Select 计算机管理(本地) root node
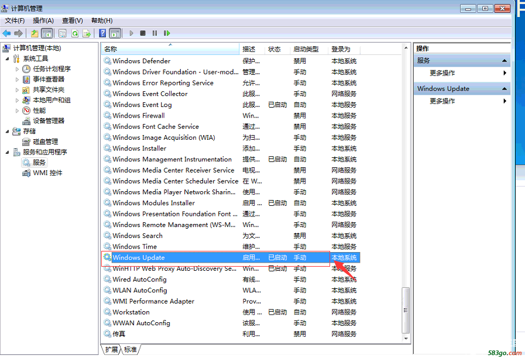Screen dimensions: 525x362 (x=37, y=48)
